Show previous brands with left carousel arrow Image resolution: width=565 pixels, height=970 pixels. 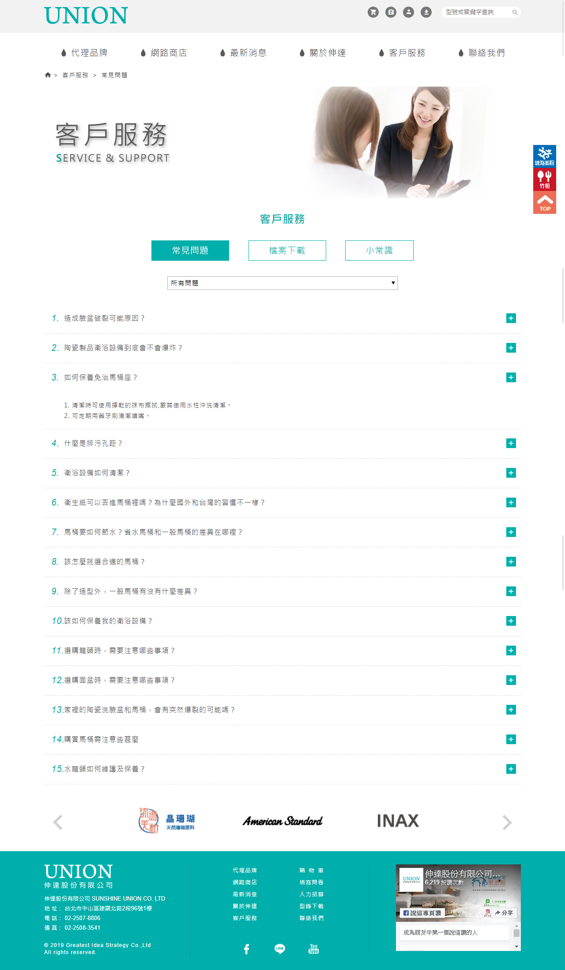pos(58,822)
